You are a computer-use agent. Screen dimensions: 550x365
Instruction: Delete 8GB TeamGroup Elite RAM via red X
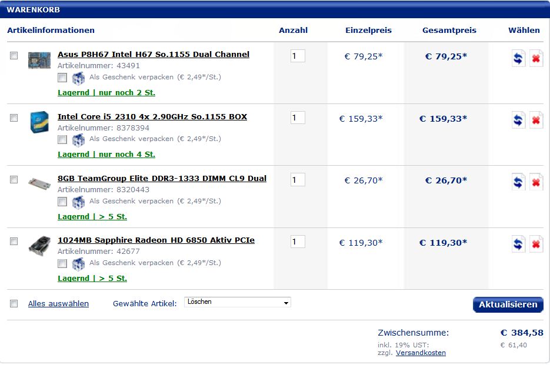(x=536, y=182)
